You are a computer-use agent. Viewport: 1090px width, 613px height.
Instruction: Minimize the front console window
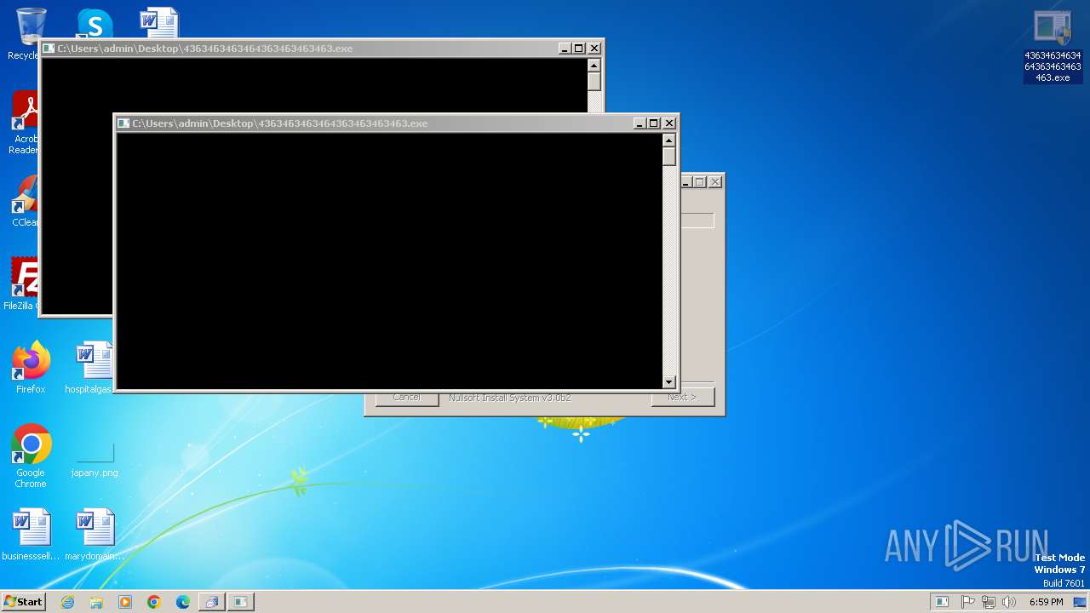[x=640, y=123]
